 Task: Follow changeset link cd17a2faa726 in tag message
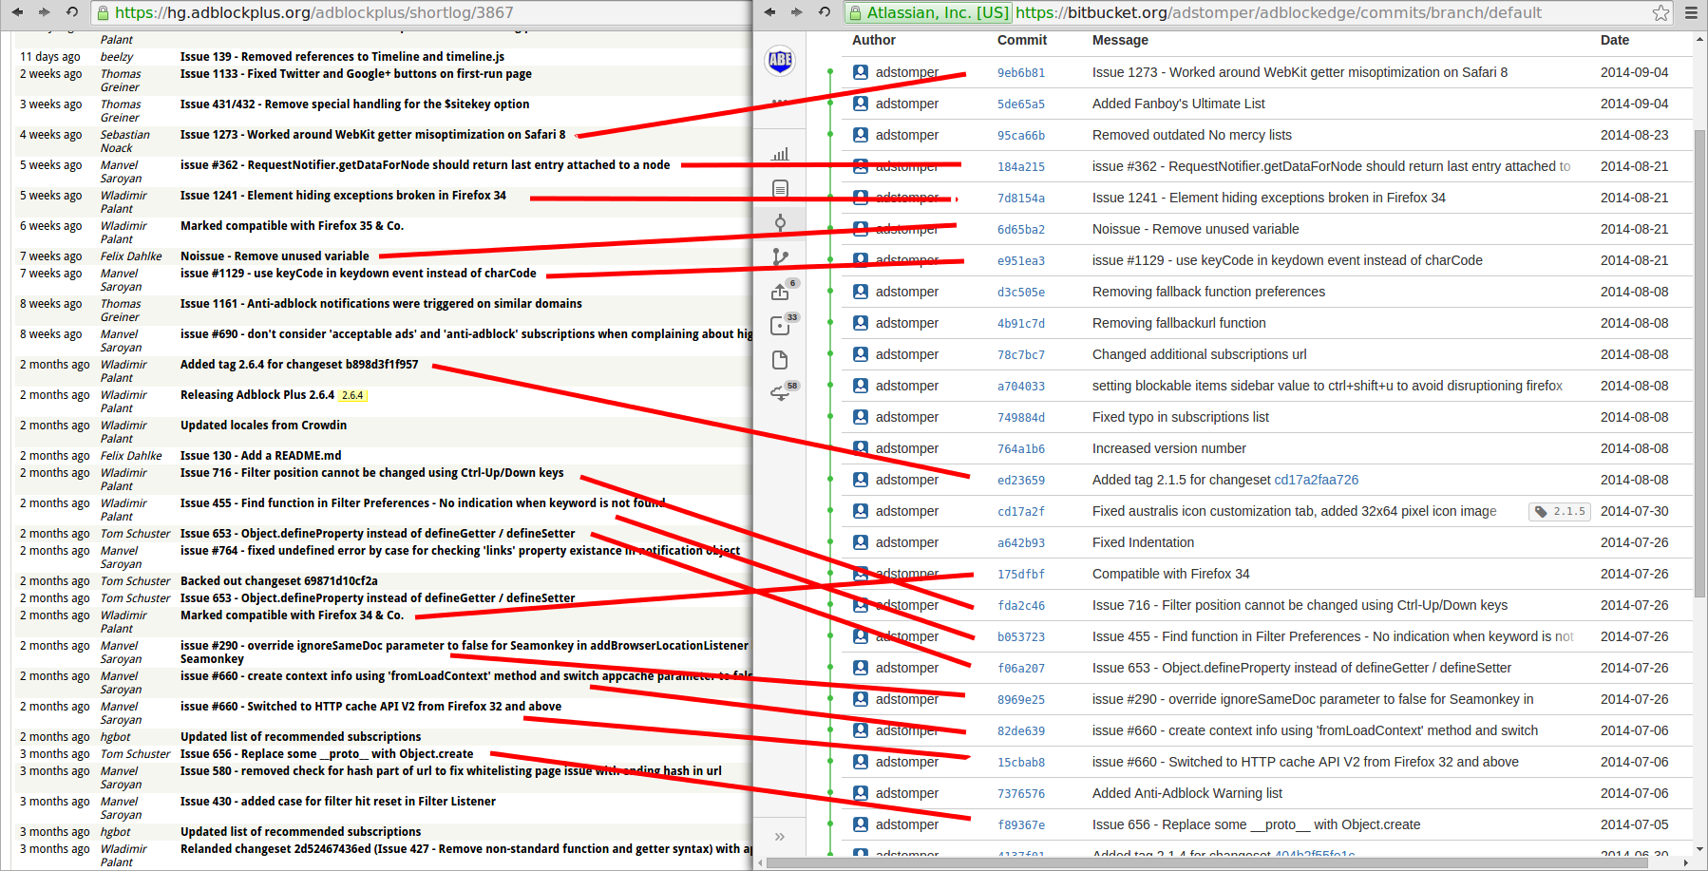click(1317, 480)
